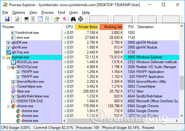The height and width of the screenshot is (131, 185).
Task: Click the 'Paused' status bar text
Action: coord(148,128)
